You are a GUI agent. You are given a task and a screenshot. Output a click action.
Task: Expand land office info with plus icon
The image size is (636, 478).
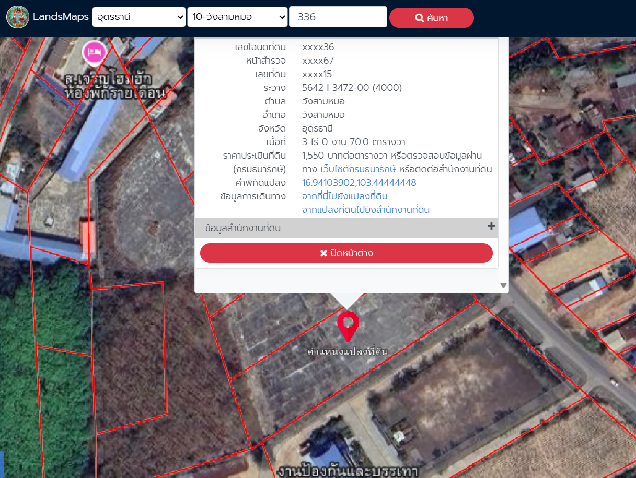[x=491, y=226]
